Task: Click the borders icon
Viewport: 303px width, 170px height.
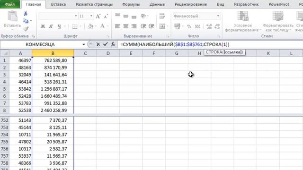Action: [75, 26]
